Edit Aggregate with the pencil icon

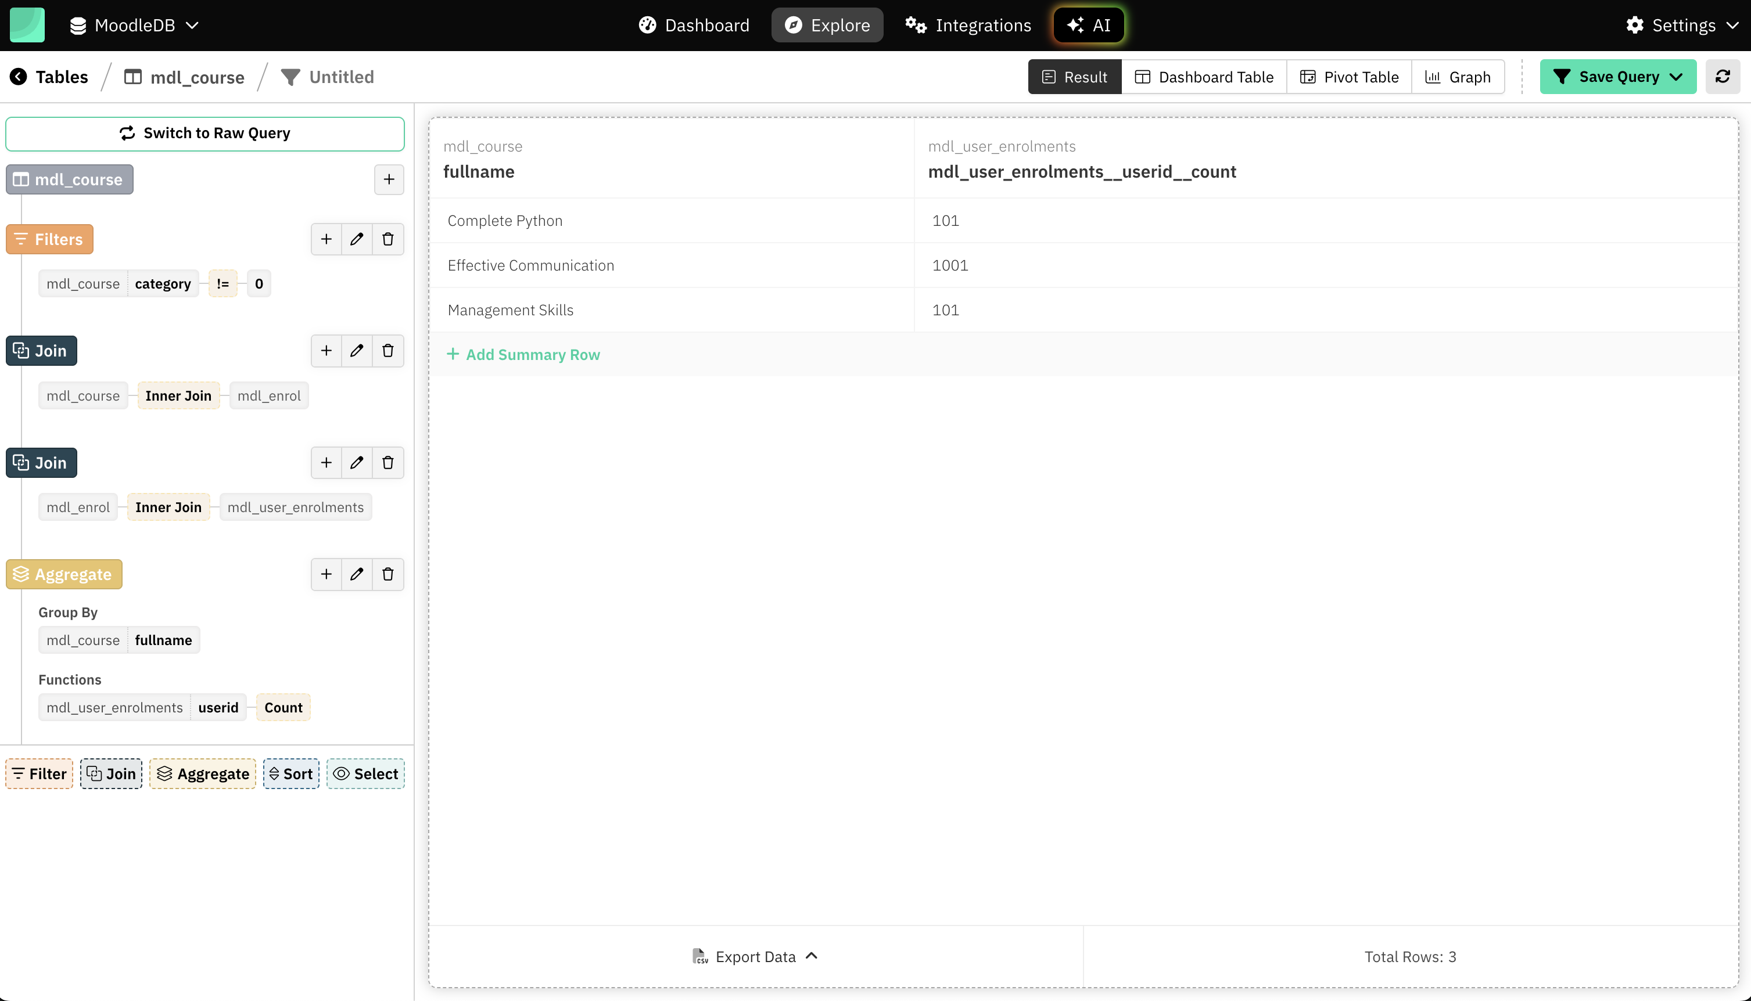point(356,574)
